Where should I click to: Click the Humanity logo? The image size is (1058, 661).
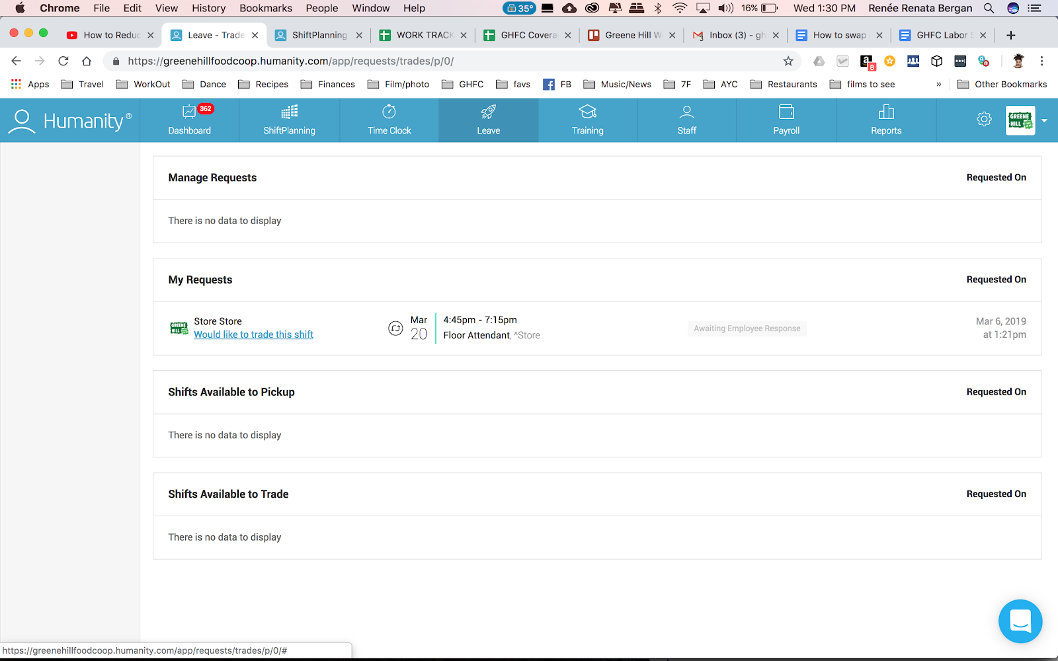[x=70, y=121]
